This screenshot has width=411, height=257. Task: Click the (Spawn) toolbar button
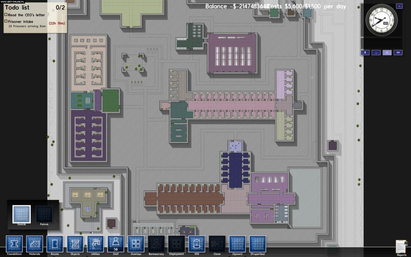point(237,244)
